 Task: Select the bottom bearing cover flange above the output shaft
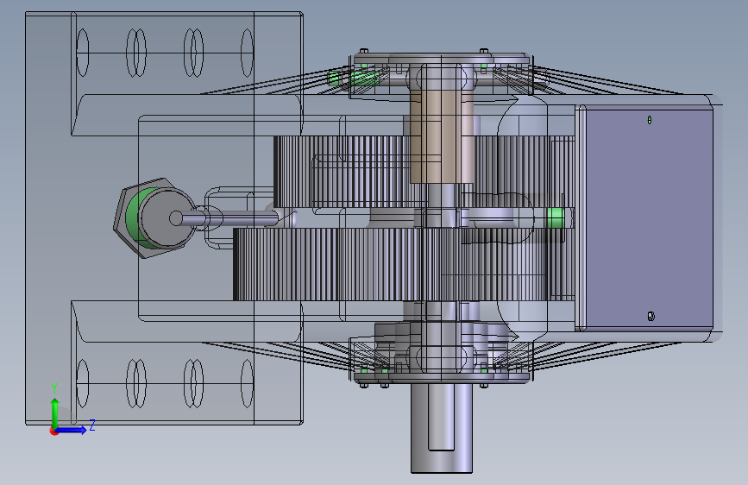[x=442, y=378]
